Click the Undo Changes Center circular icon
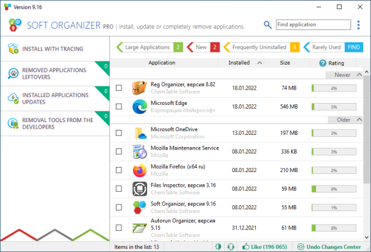 pyautogui.click(x=301, y=247)
